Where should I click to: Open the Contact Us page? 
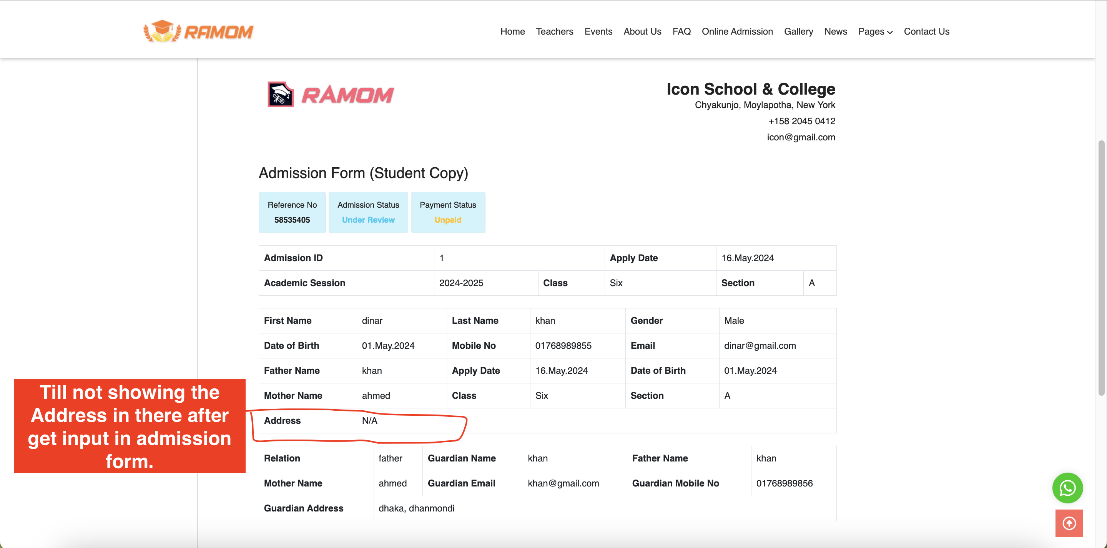926,32
